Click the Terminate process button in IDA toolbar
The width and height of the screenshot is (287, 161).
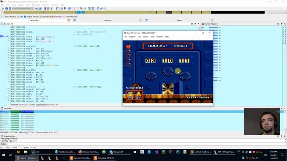[x=10, y=8]
